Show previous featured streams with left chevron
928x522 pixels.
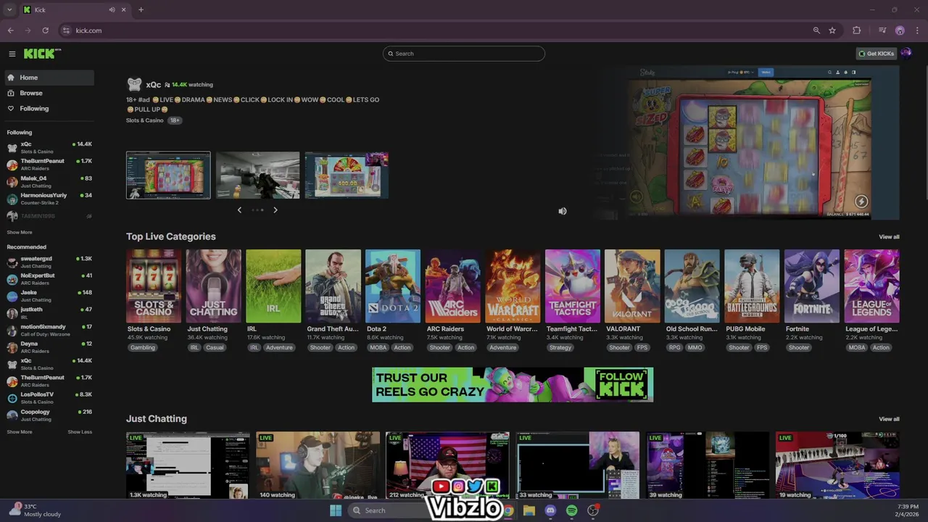coord(239,210)
